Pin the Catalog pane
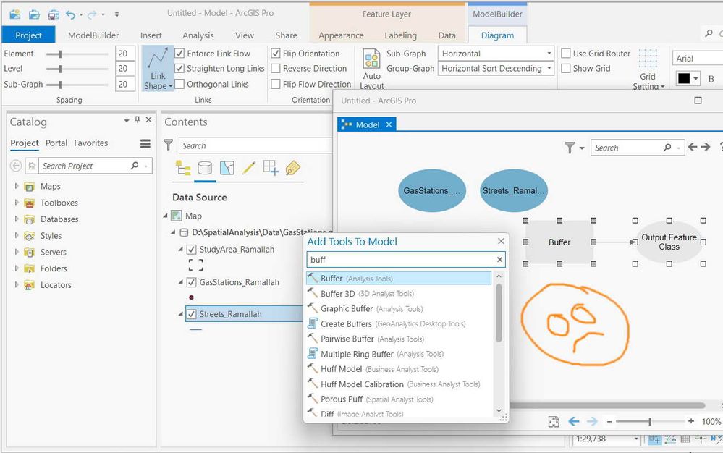The width and height of the screenshot is (723, 453). pos(138,120)
